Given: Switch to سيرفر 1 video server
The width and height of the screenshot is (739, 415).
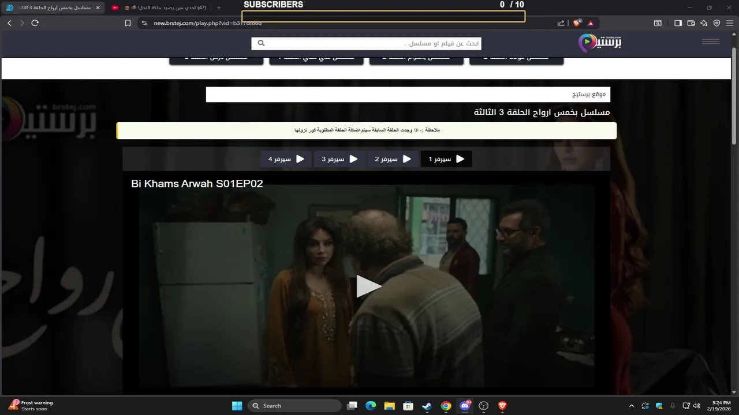Looking at the screenshot, I should [446, 159].
